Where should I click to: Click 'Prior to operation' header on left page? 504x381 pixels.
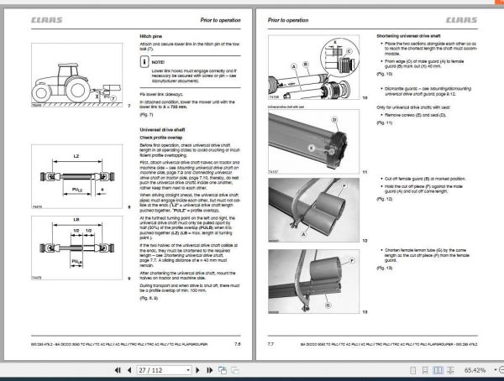(x=220, y=20)
